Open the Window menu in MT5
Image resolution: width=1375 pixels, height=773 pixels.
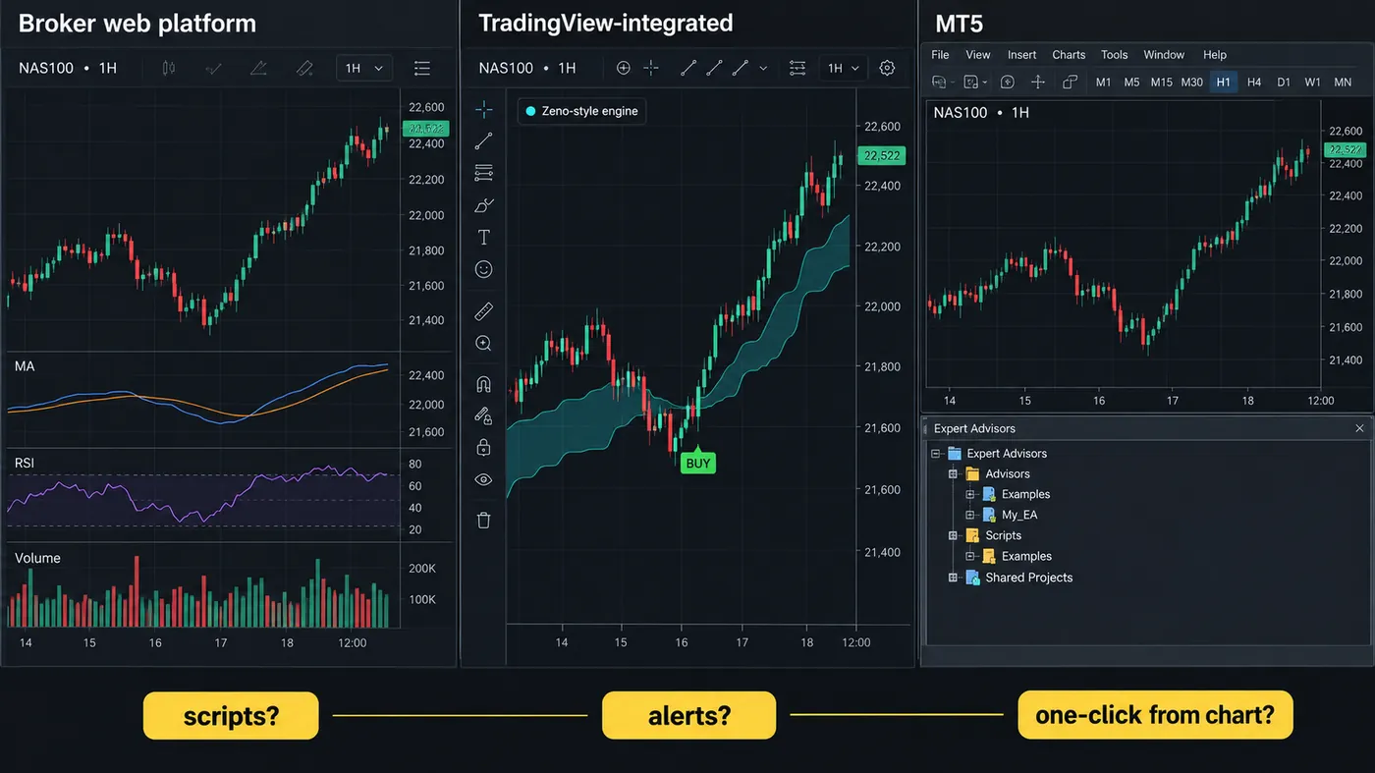(x=1164, y=55)
